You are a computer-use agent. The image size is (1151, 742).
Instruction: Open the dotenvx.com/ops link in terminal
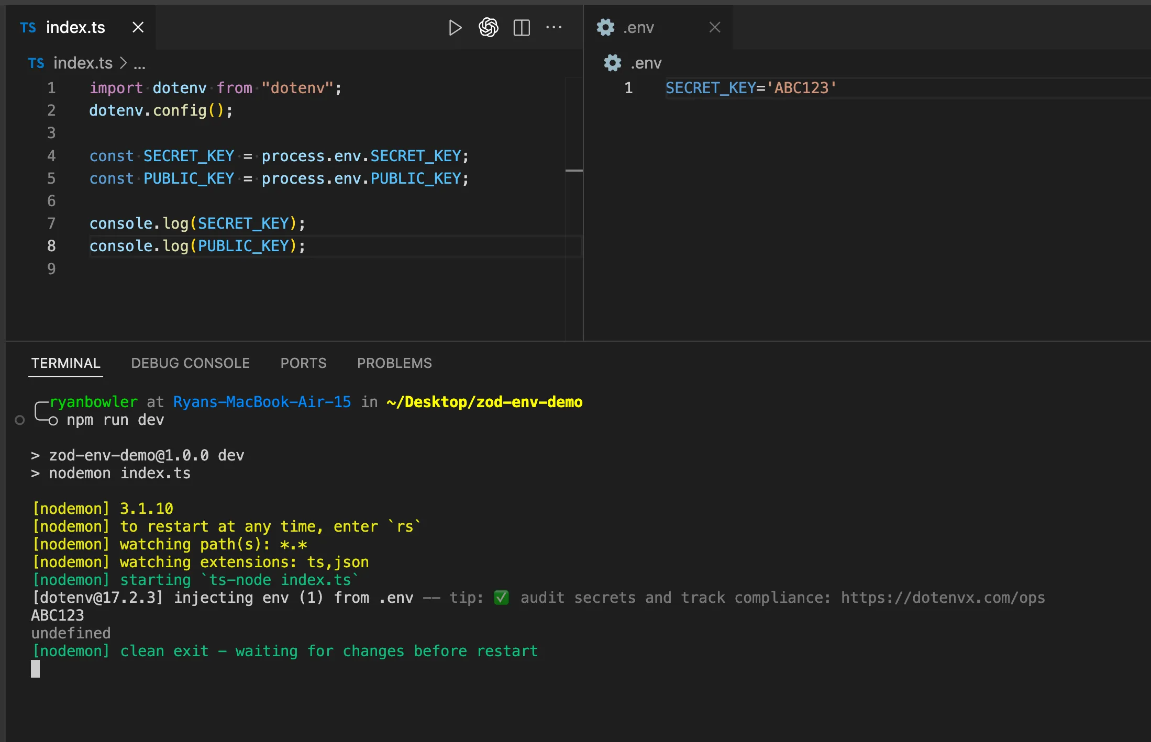tap(943, 598)
